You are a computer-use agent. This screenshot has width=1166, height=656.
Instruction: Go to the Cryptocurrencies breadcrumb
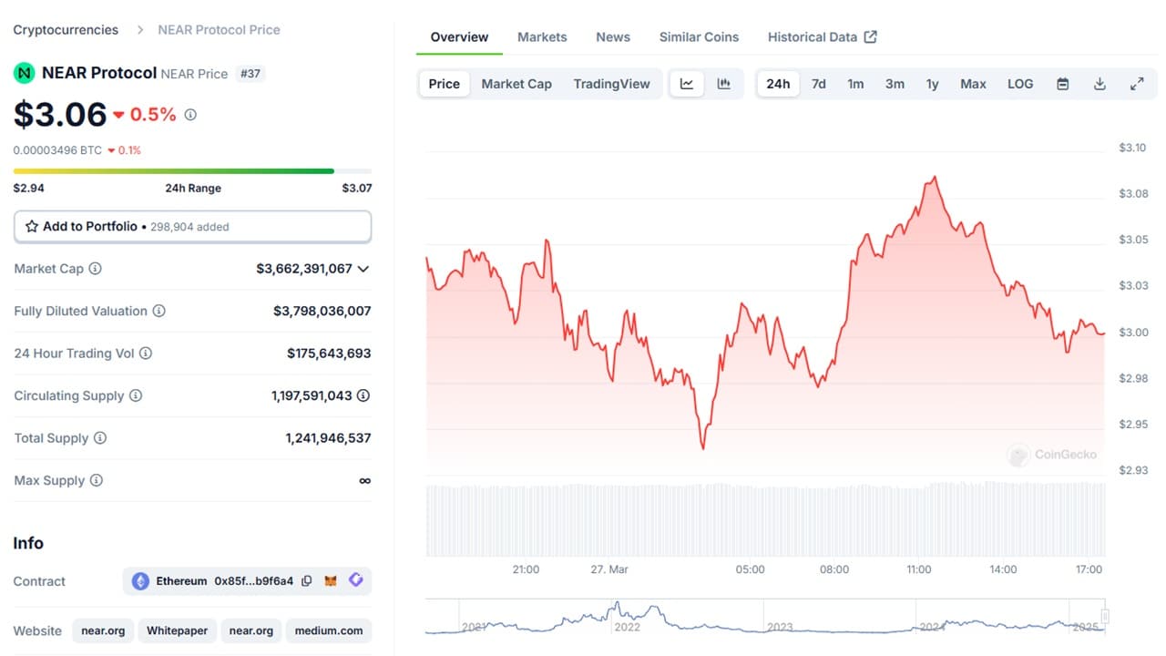point(66,30)
